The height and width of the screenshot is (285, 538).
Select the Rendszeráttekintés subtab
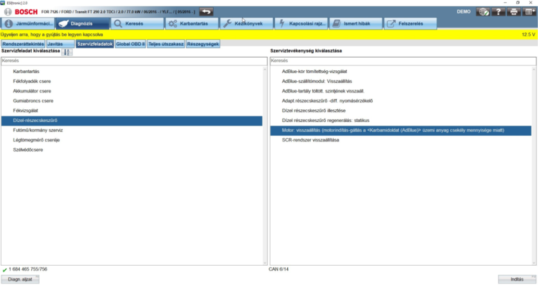point(23,44)
